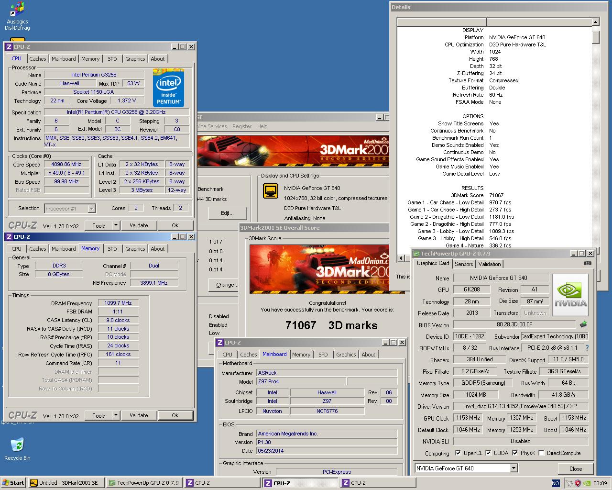Click the Validate button in CPU-Z Memory window
Screen dimensions: 612x490
[139, 415]
